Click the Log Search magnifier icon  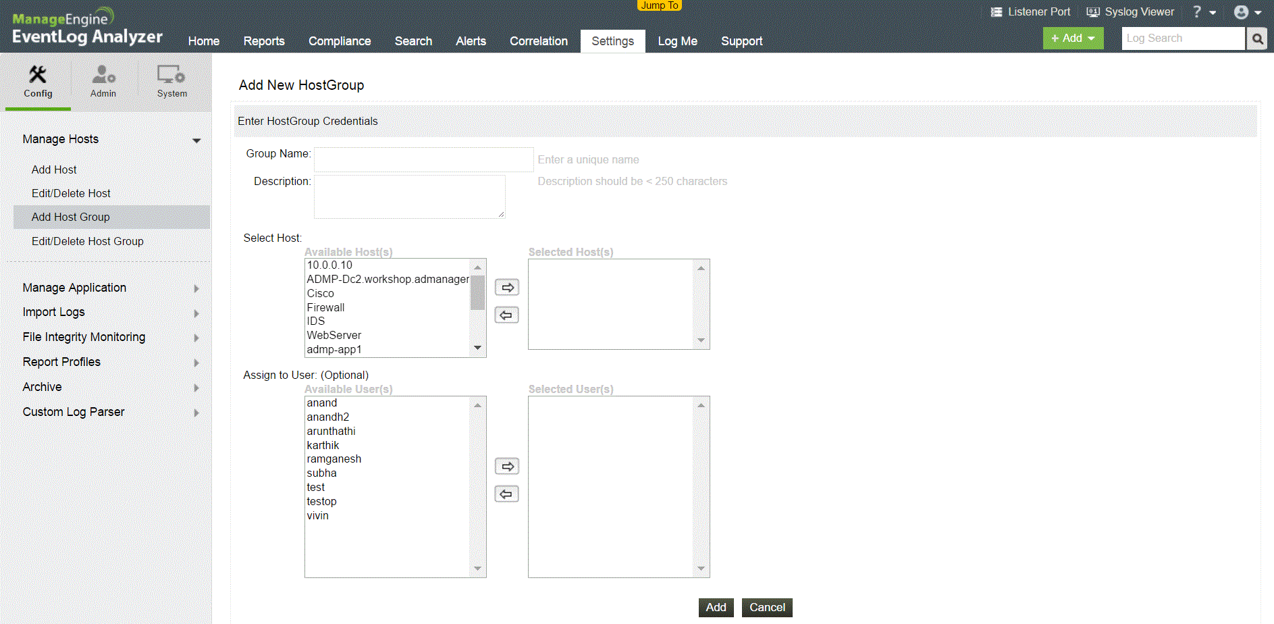pyautogui.click(x=1257, y=38)
